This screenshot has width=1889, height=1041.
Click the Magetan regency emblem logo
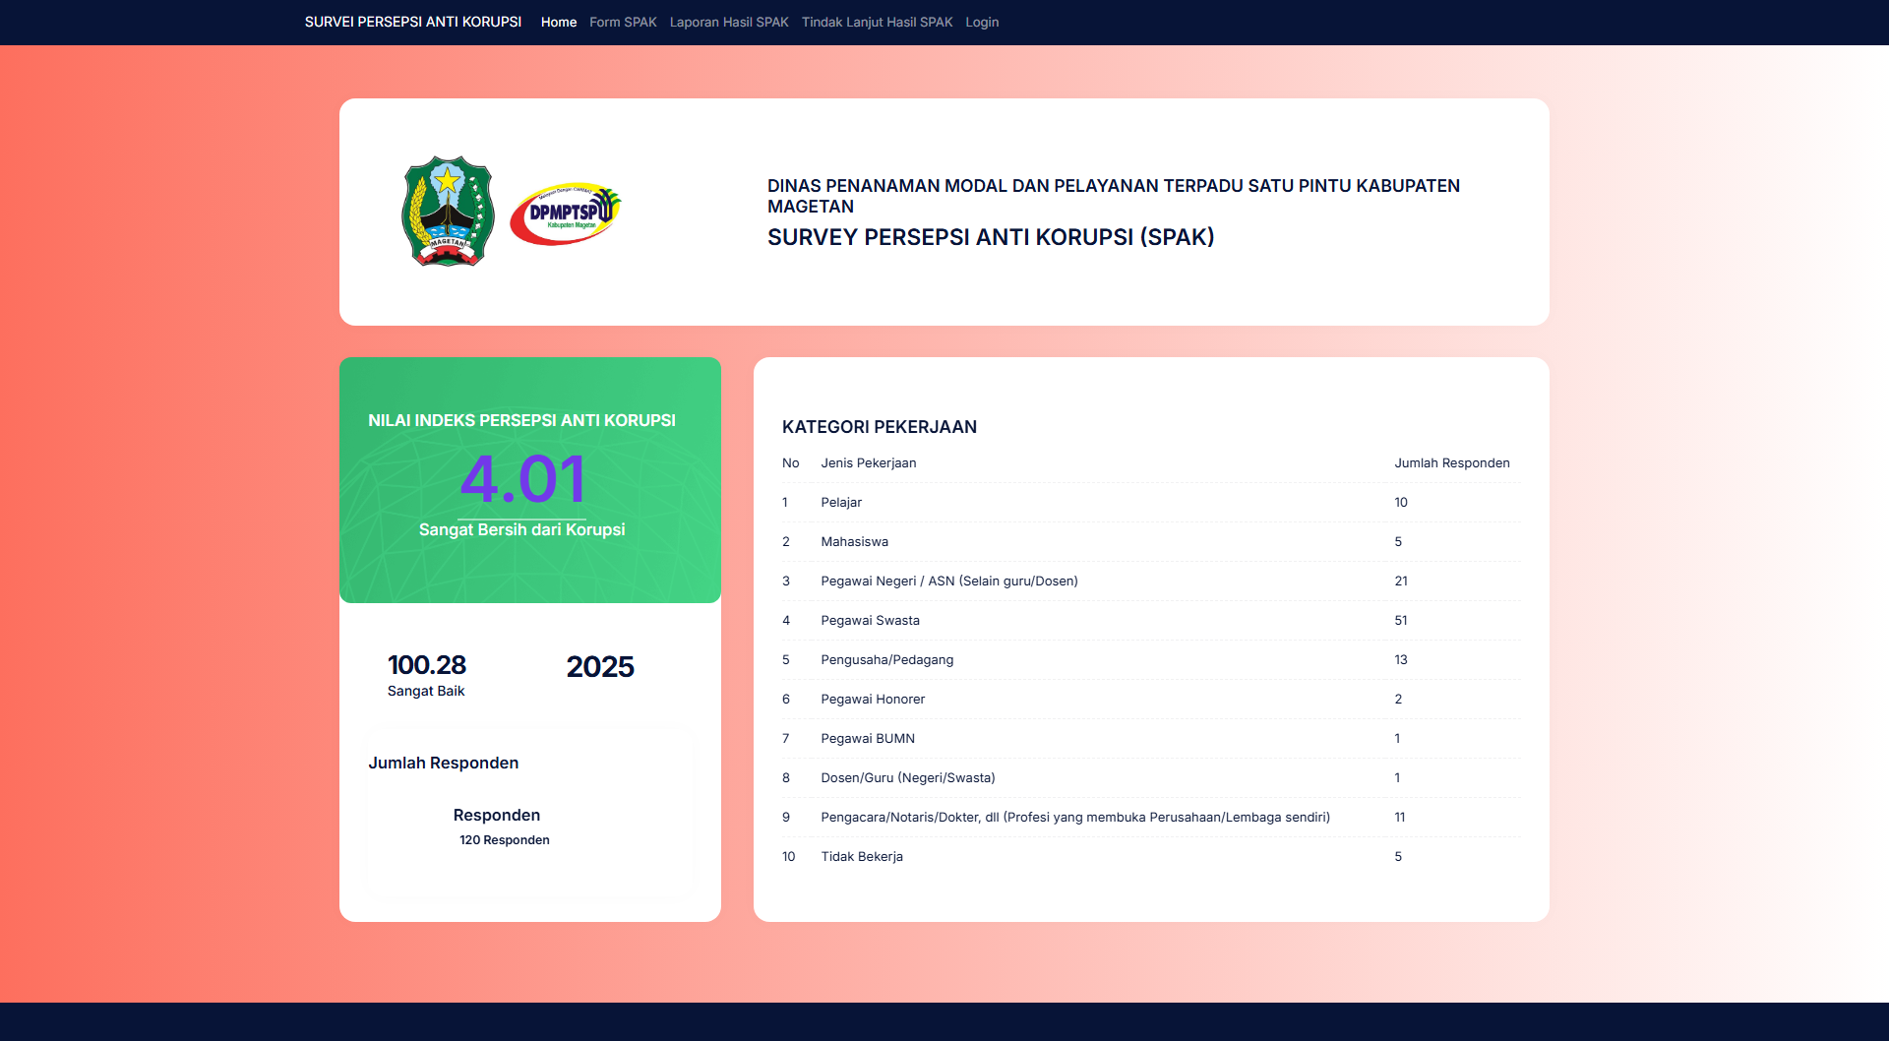[x=448, y=212]
